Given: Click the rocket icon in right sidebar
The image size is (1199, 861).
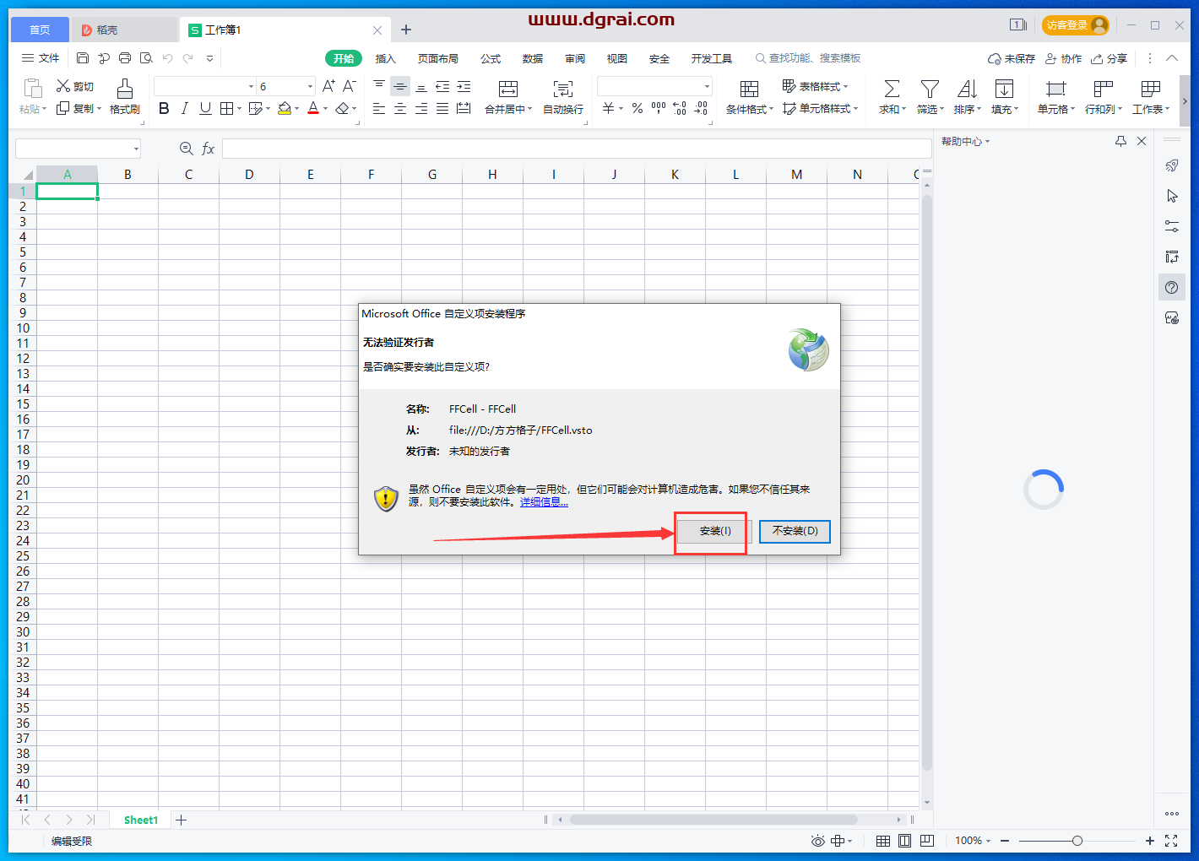Looking at the screenshot, I should [x=1172, y=165].
